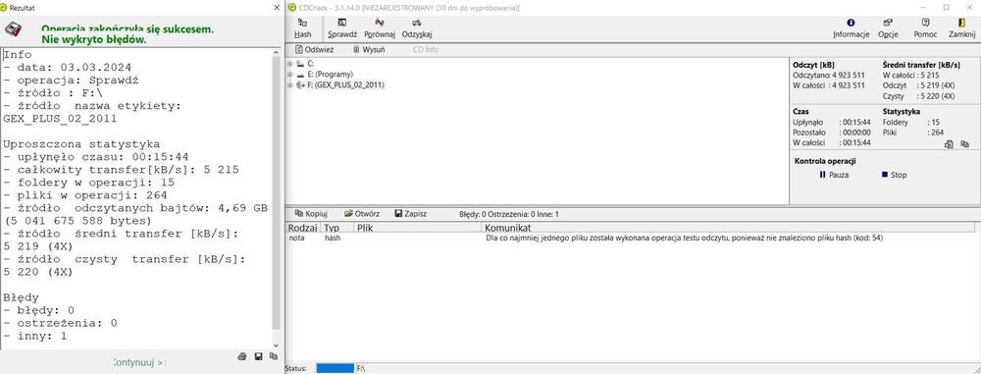The width and height of the screenshot is (981, 374).
Task: Click the status bar progress indicator
Action: [x=336, y=368]
